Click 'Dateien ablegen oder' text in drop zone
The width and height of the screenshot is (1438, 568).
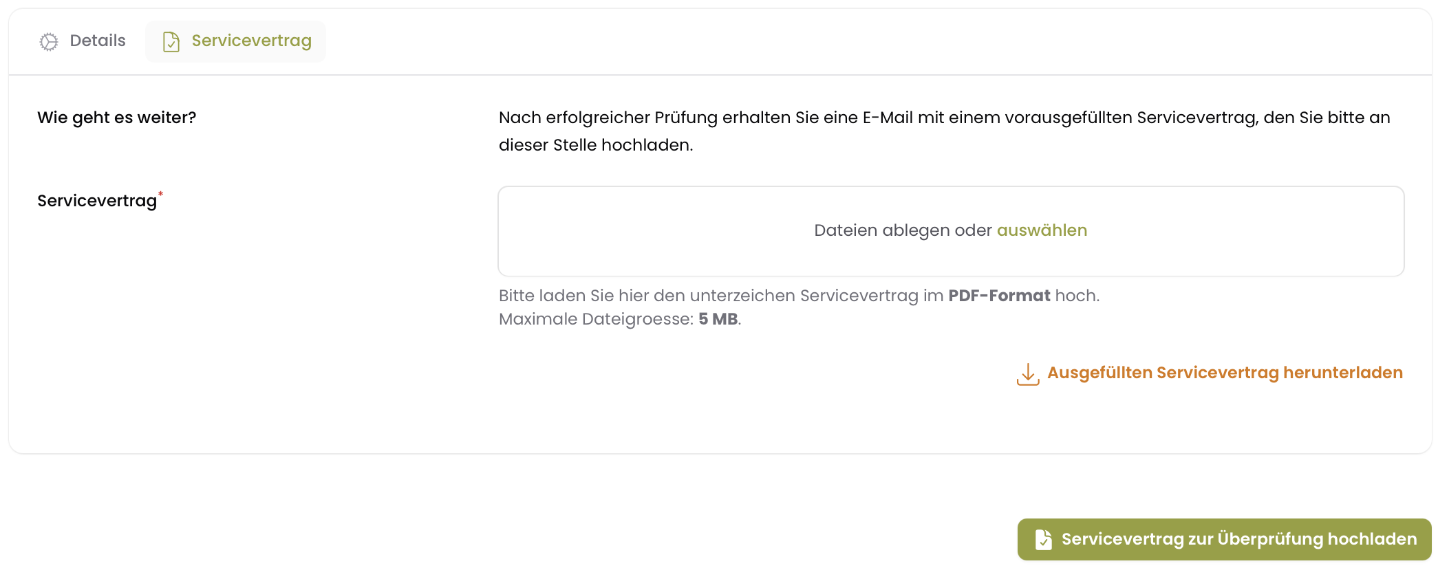[903, 230]
